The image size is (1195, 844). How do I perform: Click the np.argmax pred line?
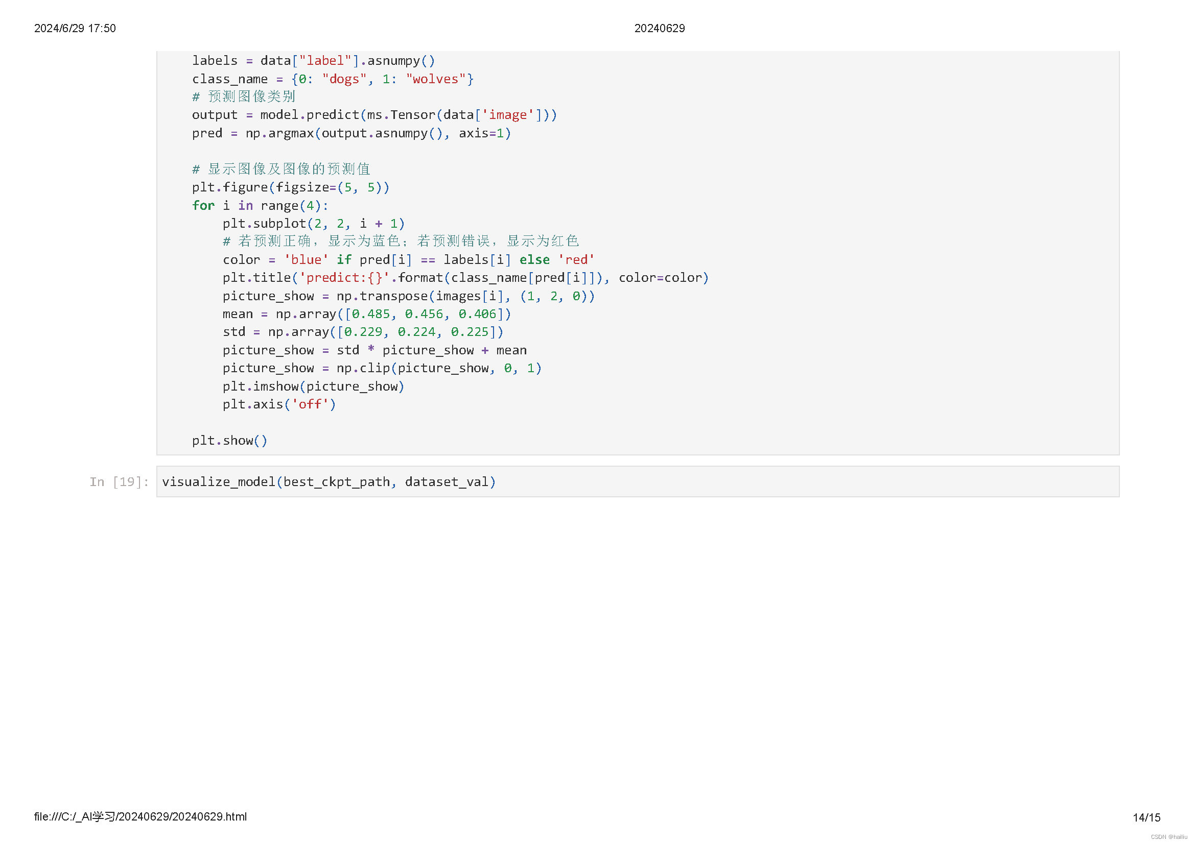click(352, 133)
